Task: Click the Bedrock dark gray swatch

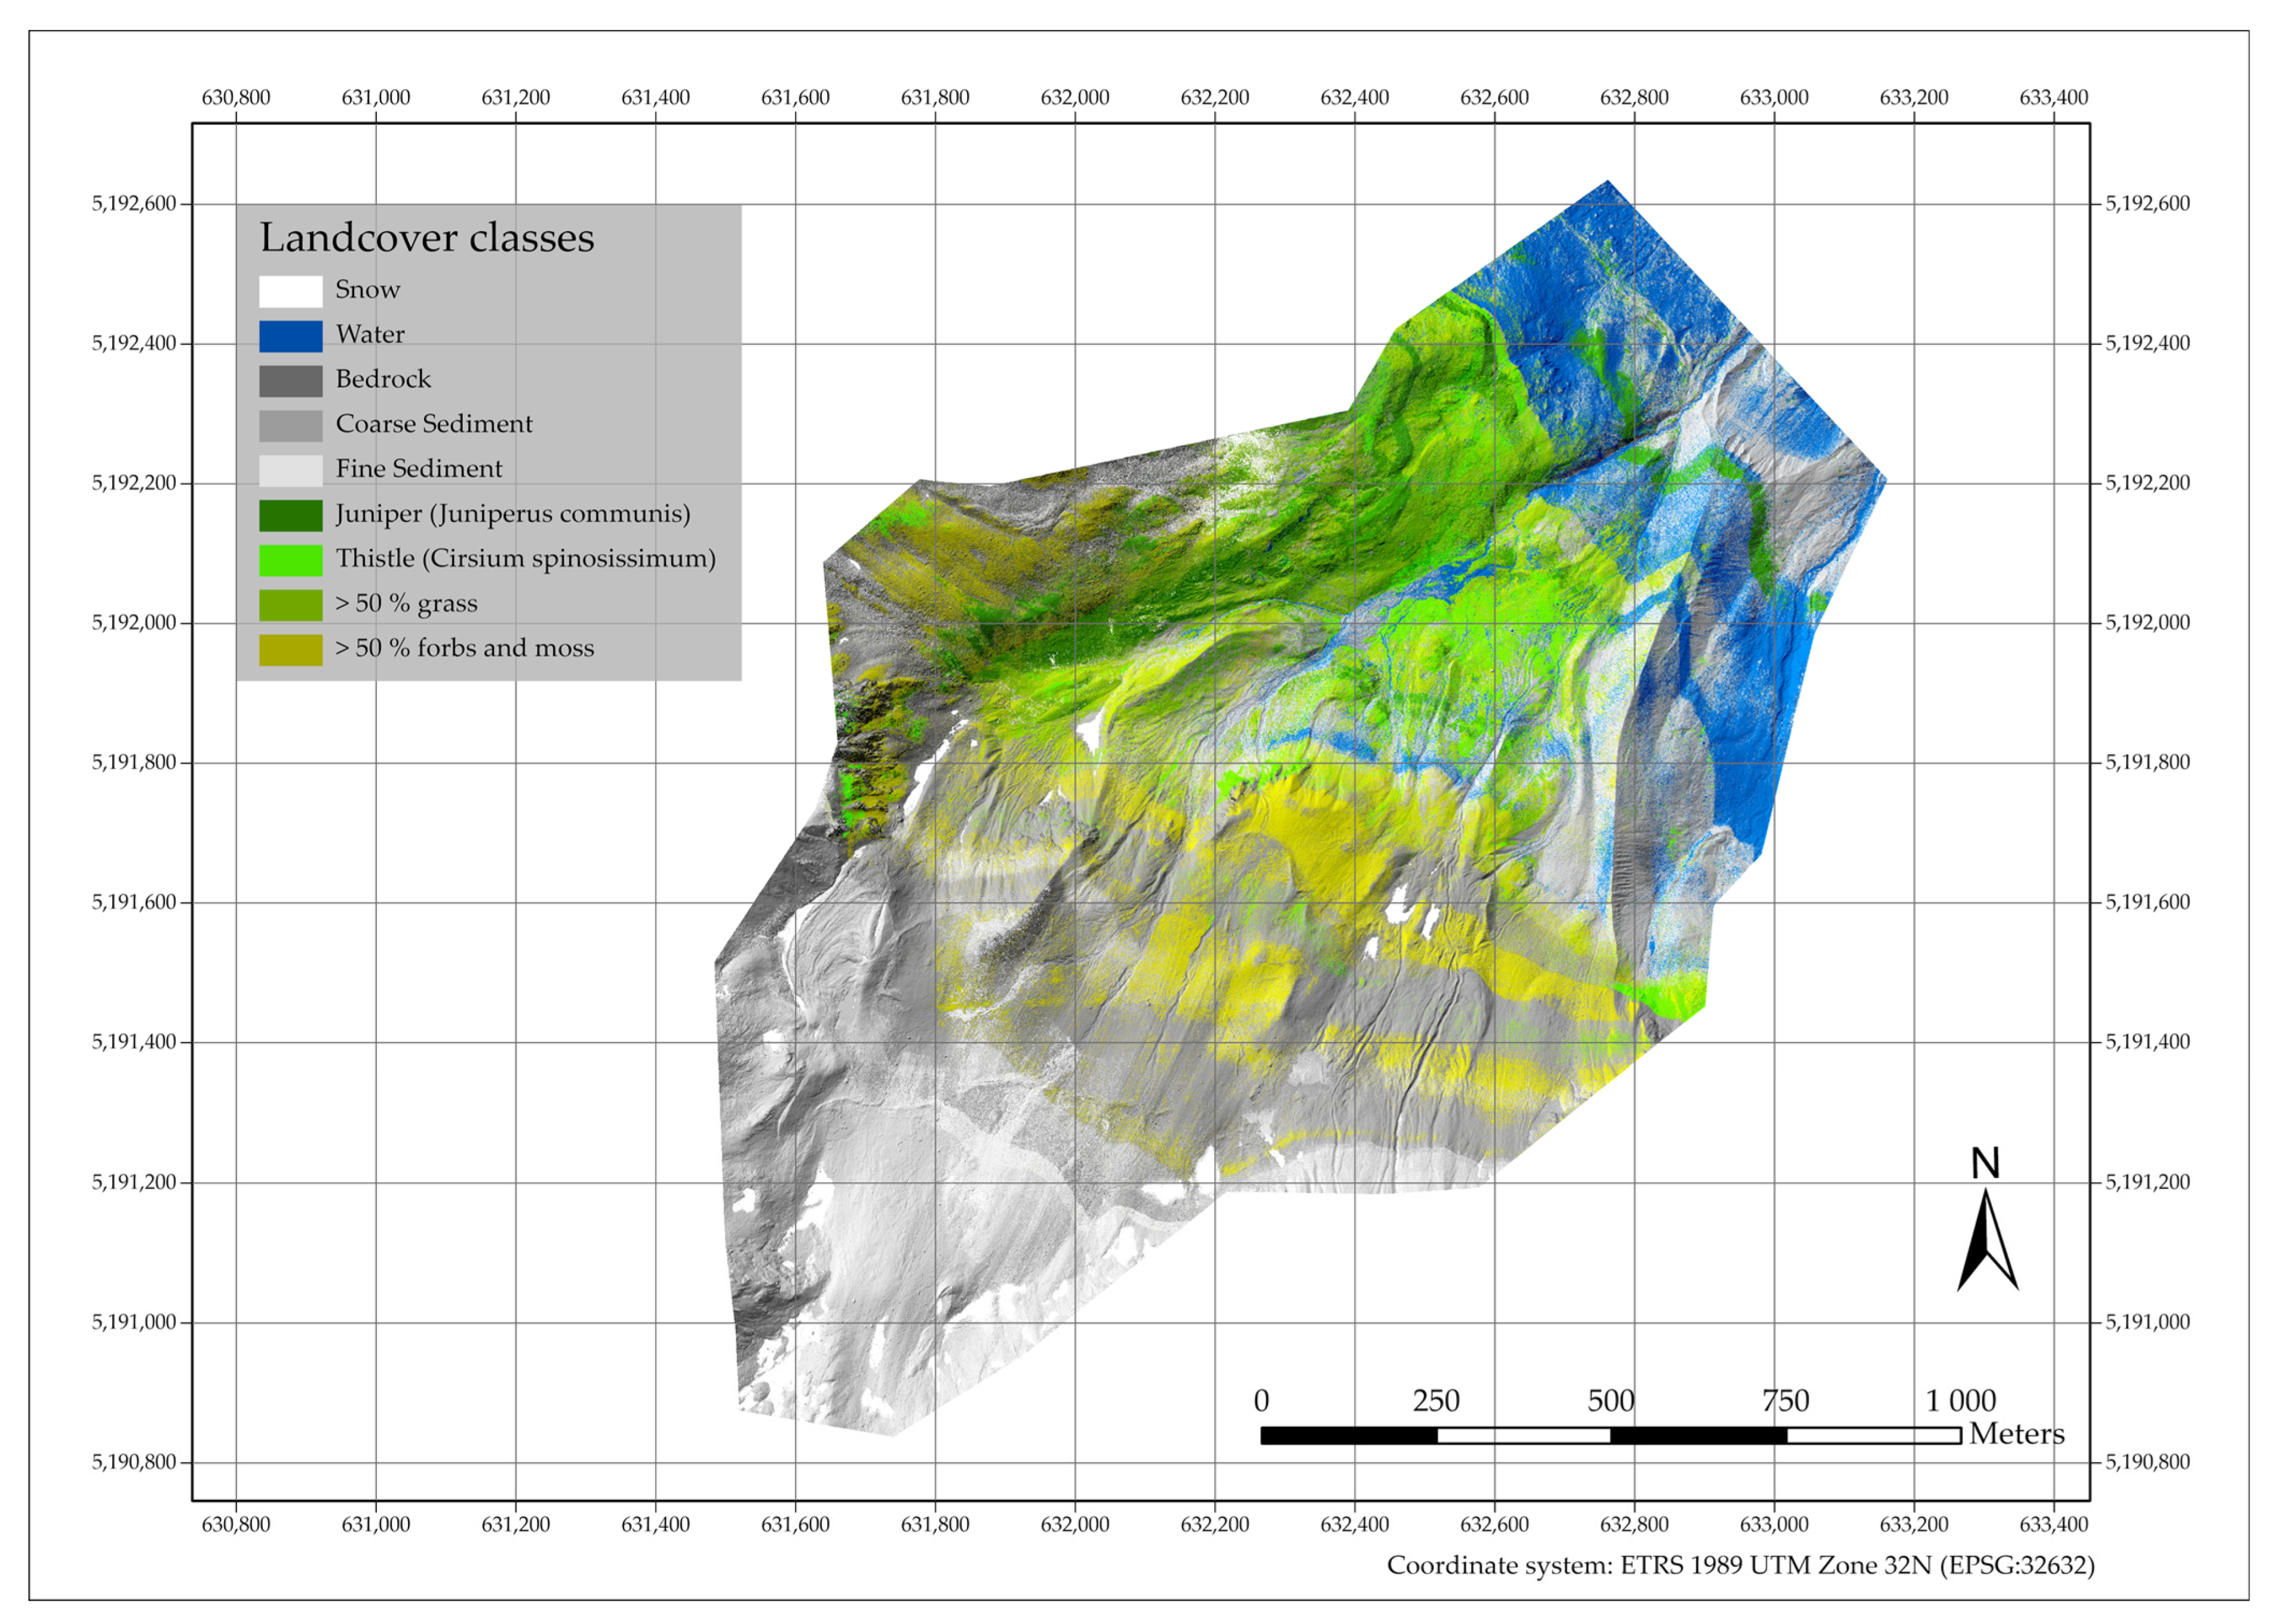Action: coord(290,381)
